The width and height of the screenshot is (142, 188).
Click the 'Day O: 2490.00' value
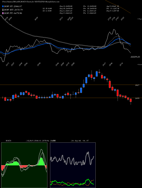point(66,6)
